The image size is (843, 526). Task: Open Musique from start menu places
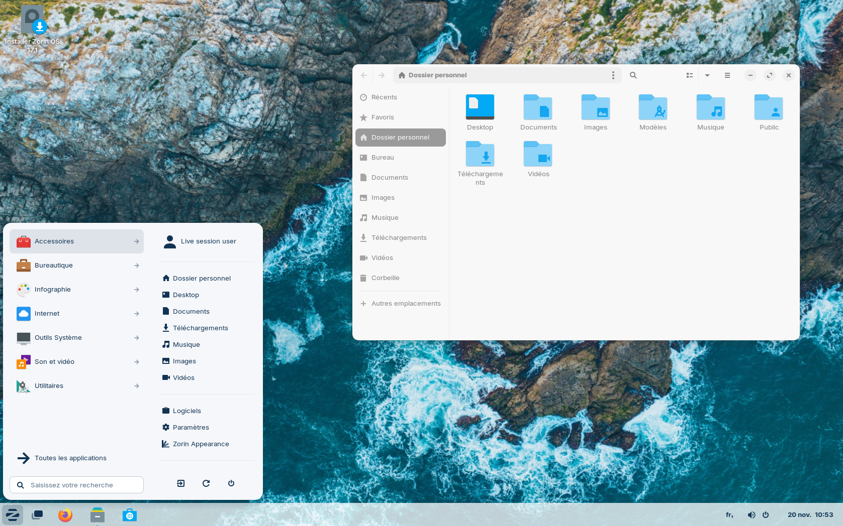[206, 345]
